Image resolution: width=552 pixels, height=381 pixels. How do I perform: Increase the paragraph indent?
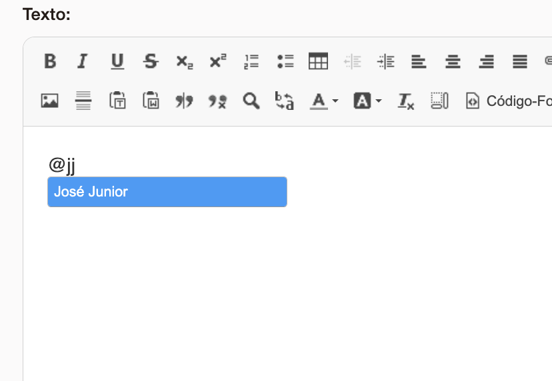(x=385, y=62)
